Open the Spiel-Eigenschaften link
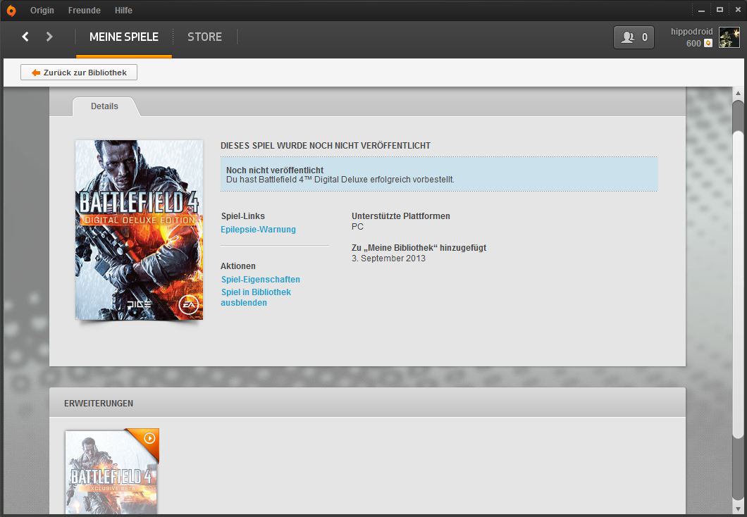This screenshot has height=517, width=747. click(x=261, y=280)
